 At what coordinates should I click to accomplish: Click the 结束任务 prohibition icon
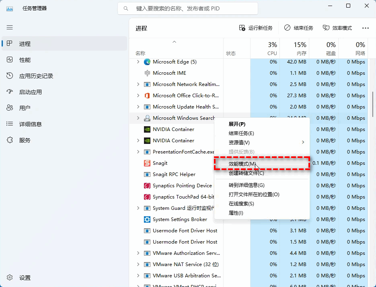(287, 28)
